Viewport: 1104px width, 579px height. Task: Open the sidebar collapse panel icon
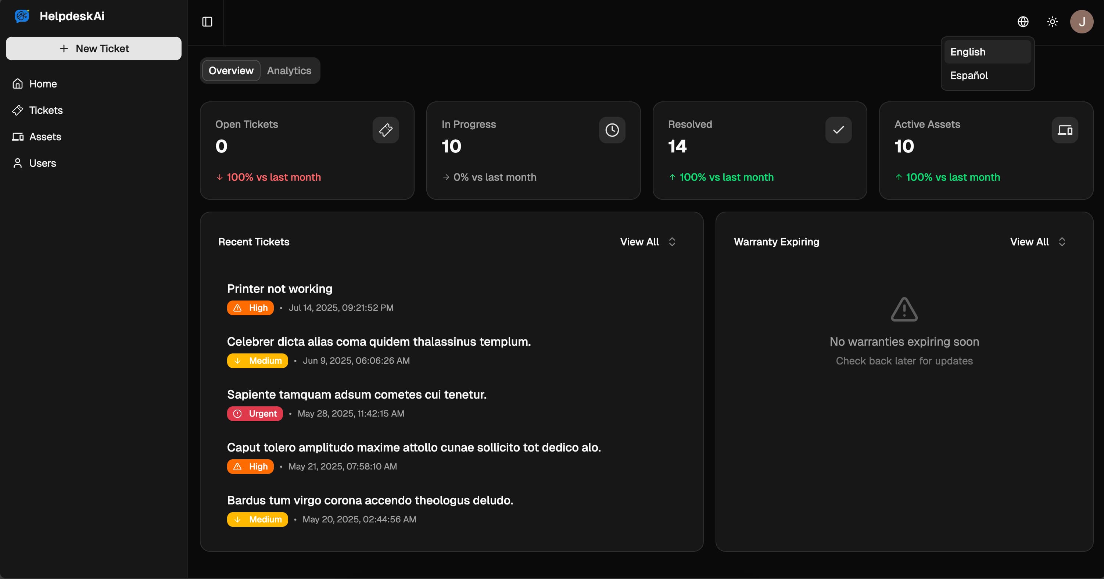pos(207,21)
